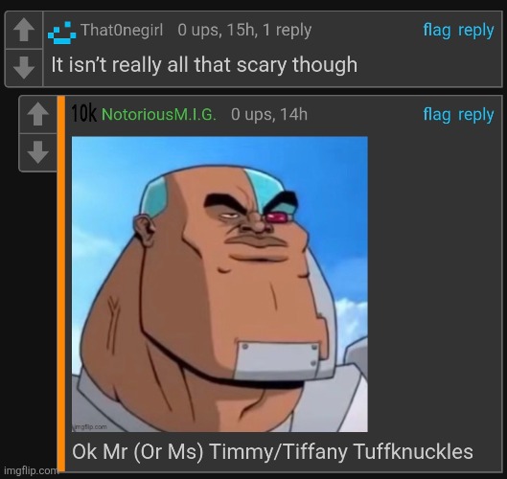Click the 10k points badge
This screenshot has height=479, width=507.
(83, 114)
